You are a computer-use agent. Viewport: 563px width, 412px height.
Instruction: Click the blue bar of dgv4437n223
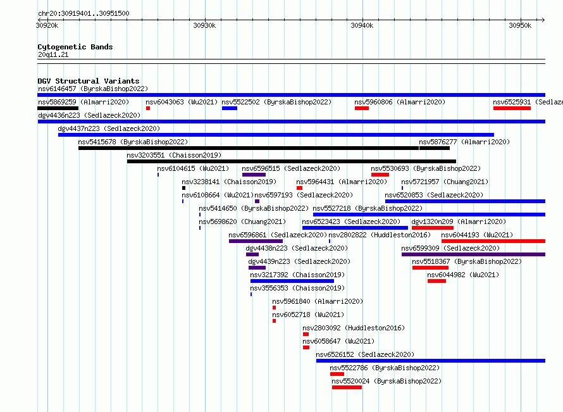[x=276, y=135]
